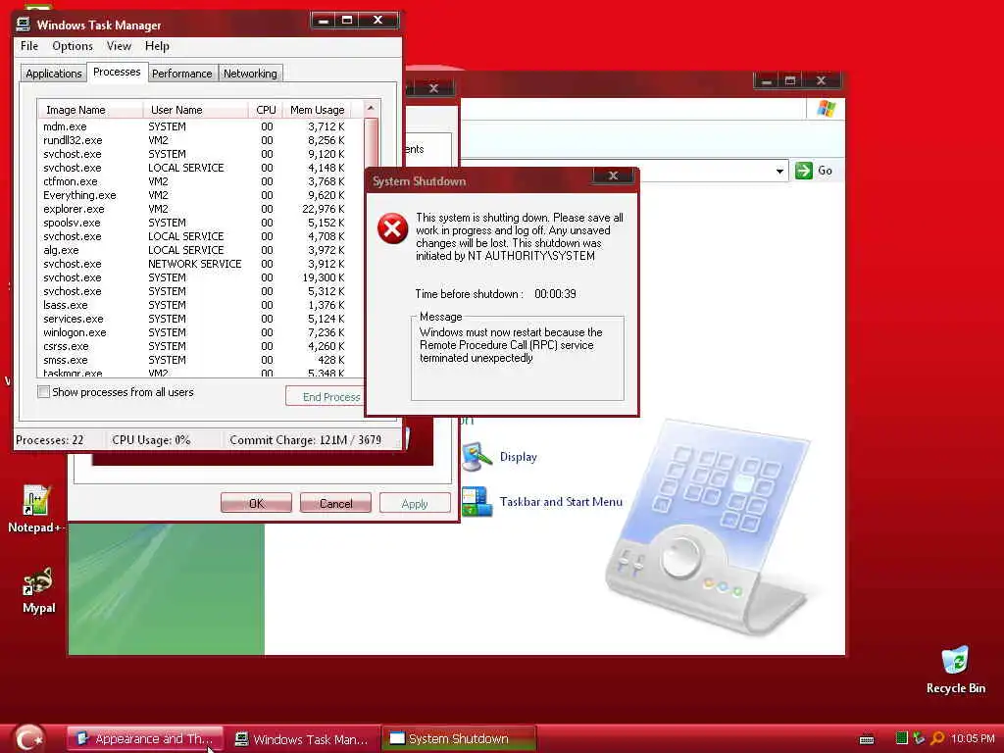
Task: Open the Help menu in Task Manager
Action: coord(157,46)
